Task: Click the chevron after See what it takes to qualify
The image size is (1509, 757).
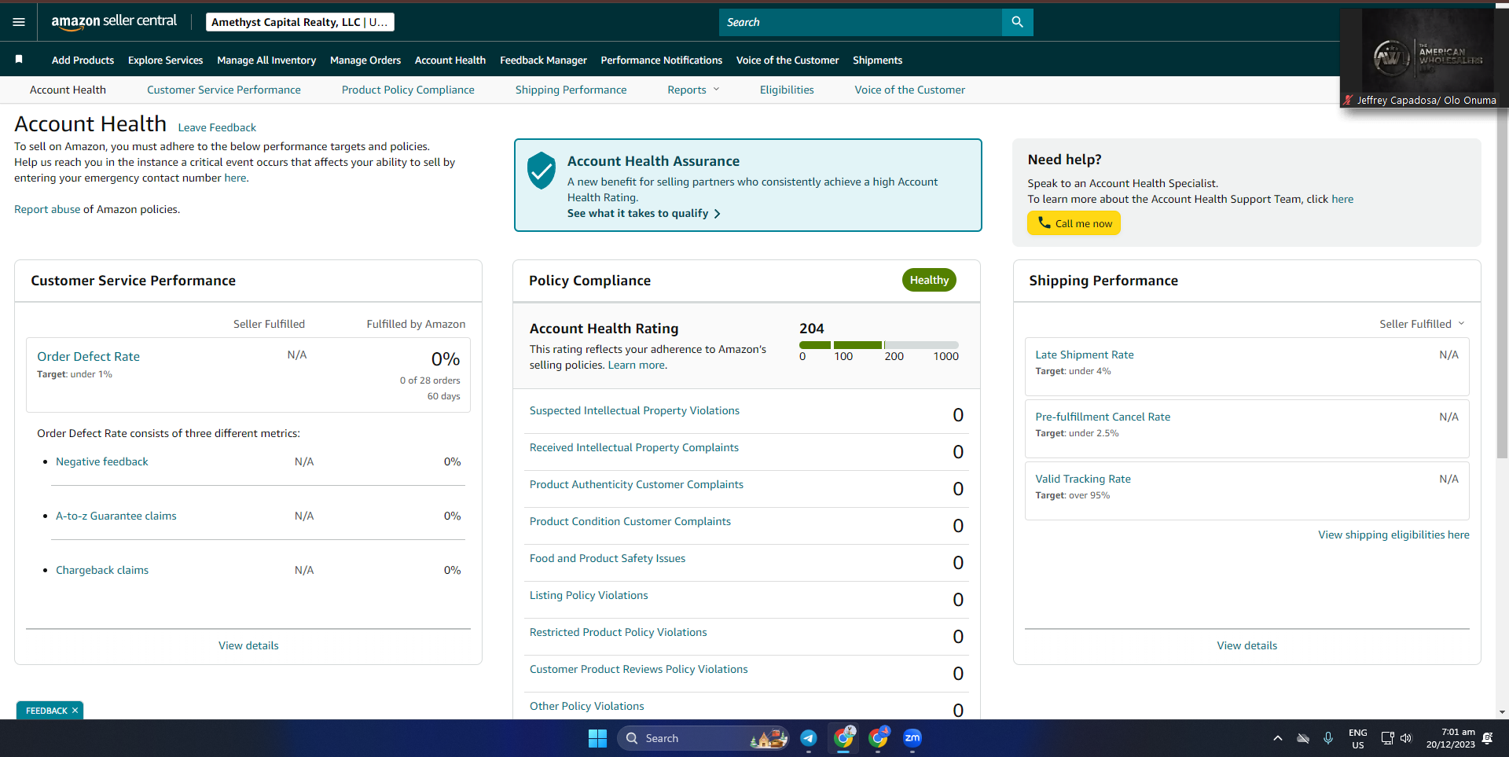Action: click(717, 214)
